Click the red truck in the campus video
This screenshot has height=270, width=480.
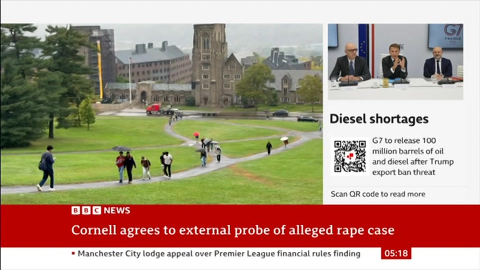tap(154, 109)
